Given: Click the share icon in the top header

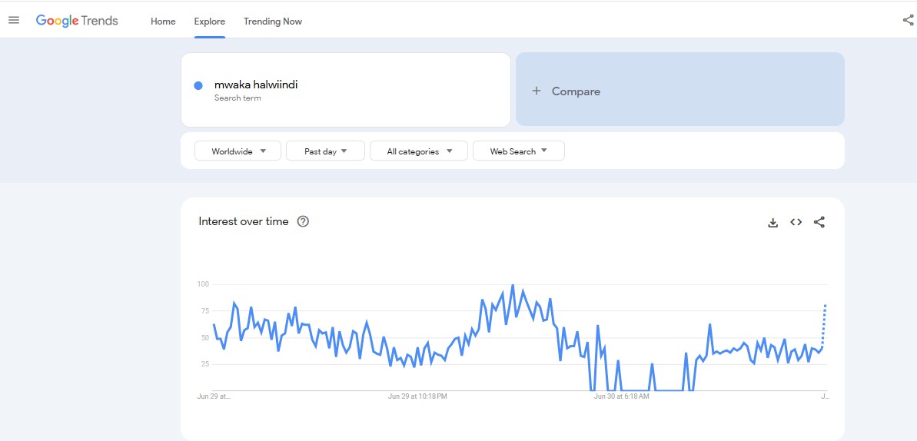Looking at the screenshot, I should (x=908, y=21).
